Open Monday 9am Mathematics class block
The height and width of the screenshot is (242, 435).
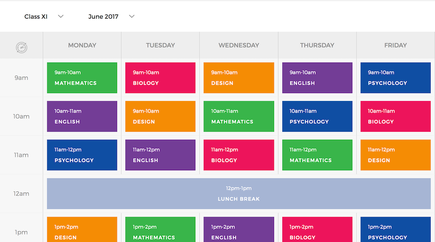82,78
